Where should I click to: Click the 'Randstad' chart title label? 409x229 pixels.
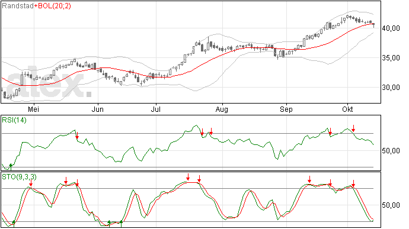coord(18,6)
